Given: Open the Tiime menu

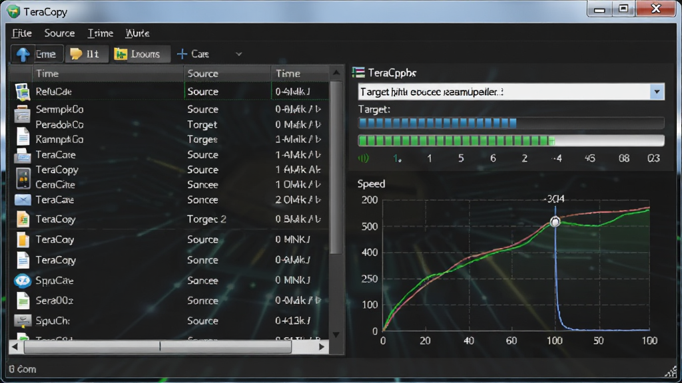Looking at the screenshot, I should click(x=101, y=33).
